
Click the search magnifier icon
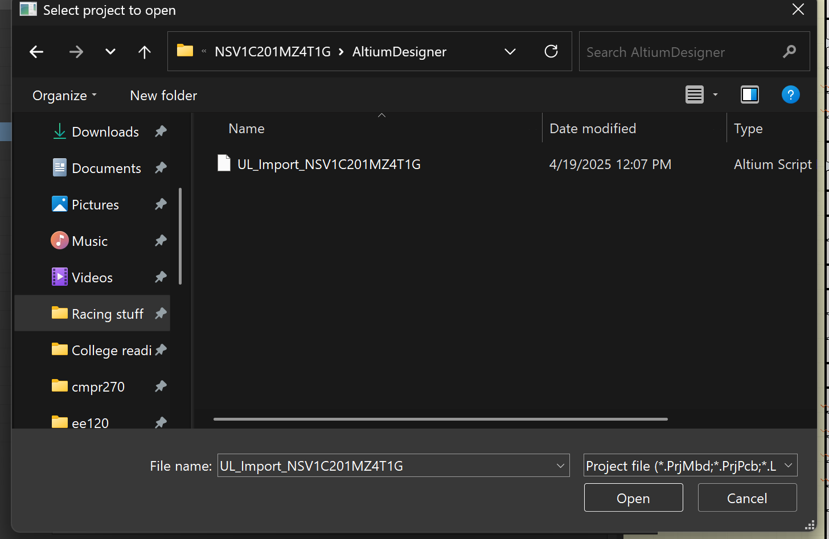click(789, 52)
